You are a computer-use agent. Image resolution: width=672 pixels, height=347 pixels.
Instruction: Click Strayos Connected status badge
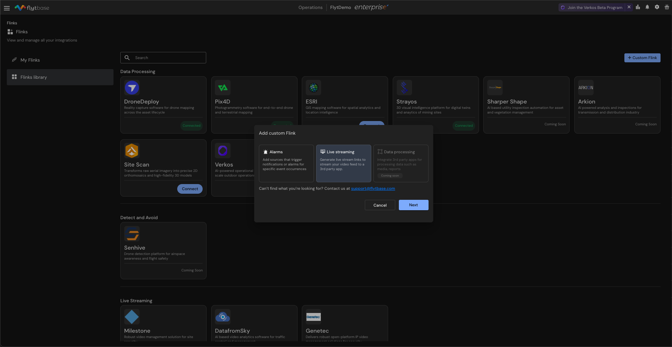[464, 126]
